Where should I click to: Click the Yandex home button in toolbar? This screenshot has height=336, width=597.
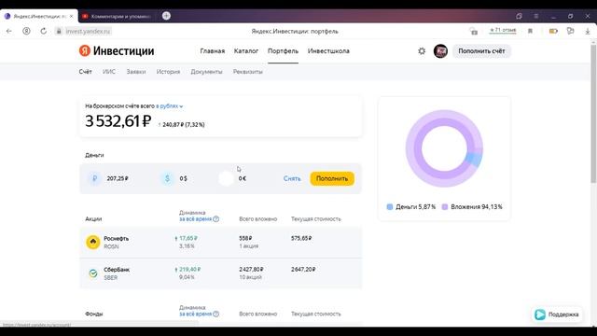point(26,31)
